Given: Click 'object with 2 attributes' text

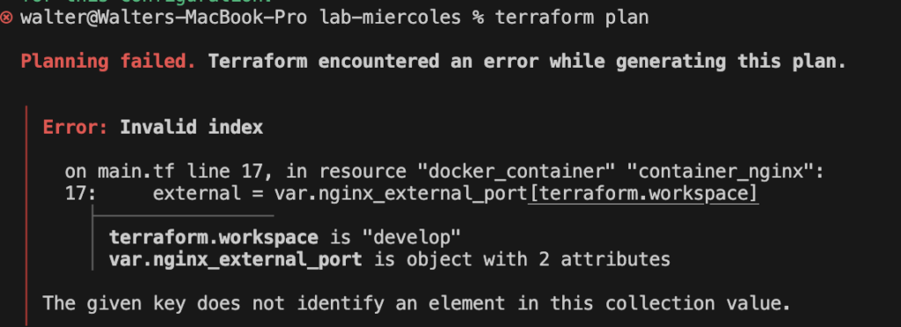Looking at the screenshot, I should (x=538, y=260).
